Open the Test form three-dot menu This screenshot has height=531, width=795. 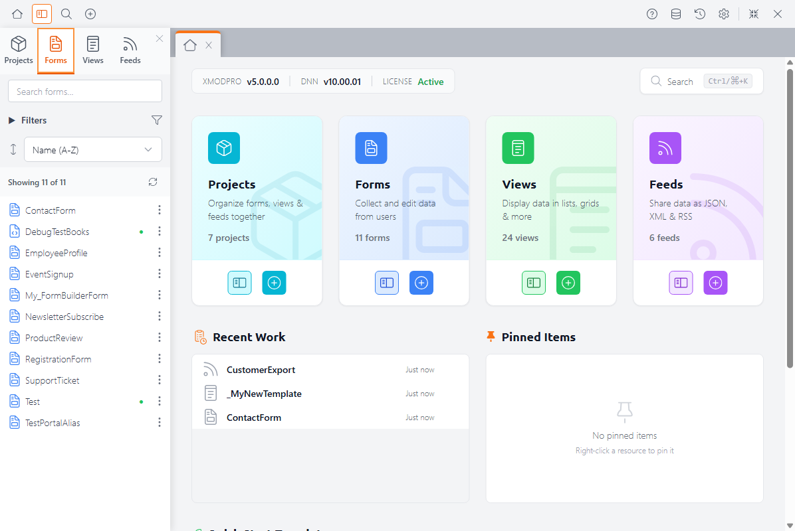(x=160, y=402)
